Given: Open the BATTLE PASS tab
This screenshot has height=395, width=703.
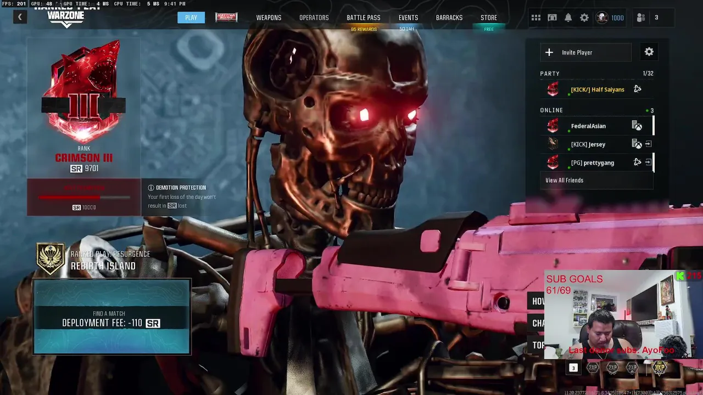Looking at the screenshot, I should click(x=364, y=18).
